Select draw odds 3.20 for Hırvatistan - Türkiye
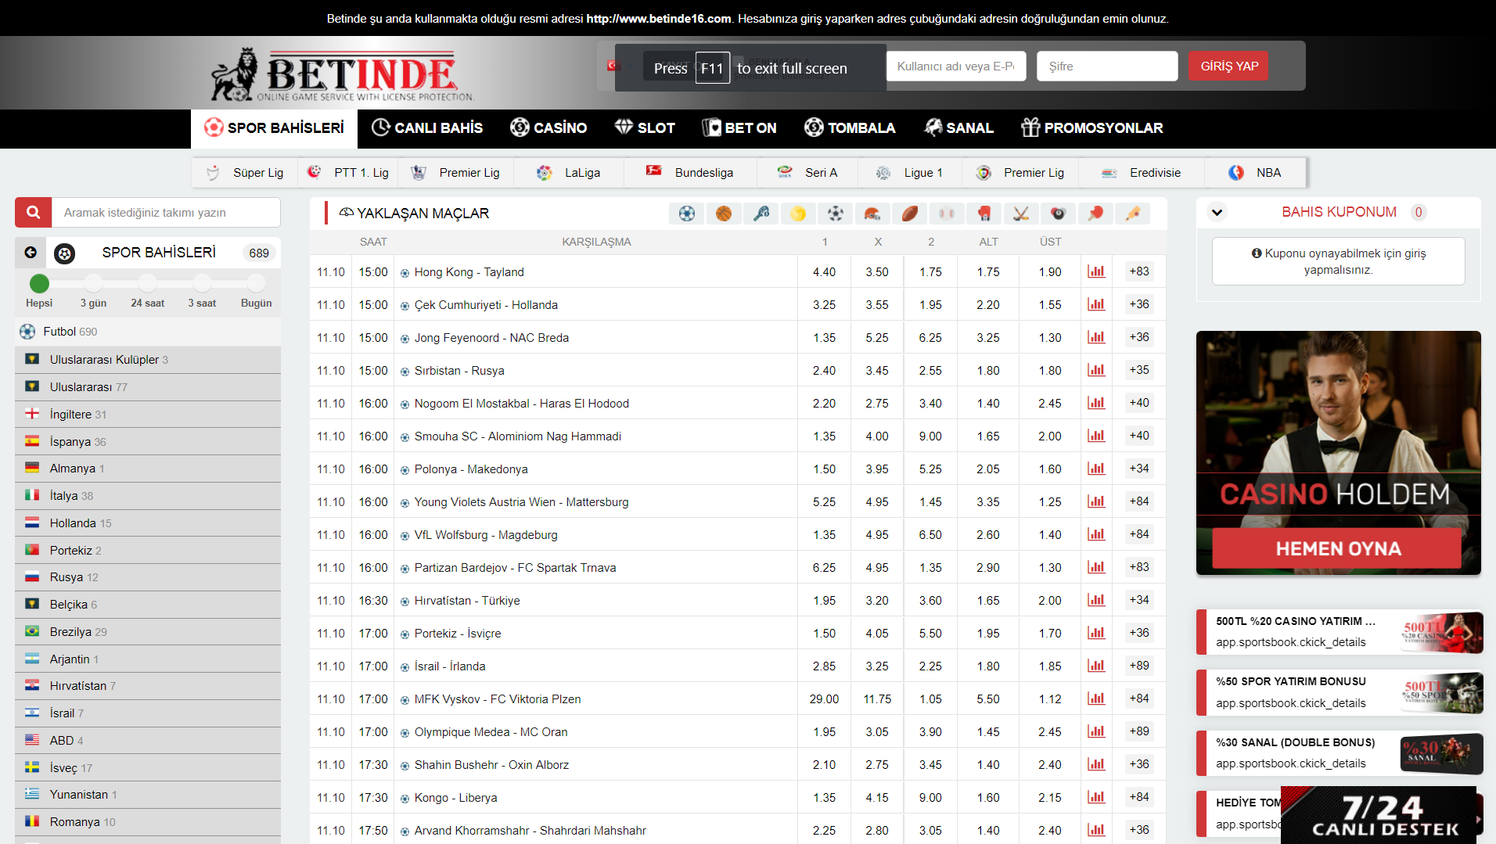Screen dimensions: 1496x844 coord(877,601)
